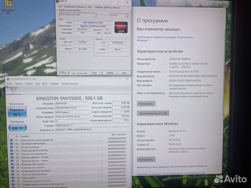The image size is (251, 188).
Task: Click the Прошивка field S8H40104
Action: [71, 104]
